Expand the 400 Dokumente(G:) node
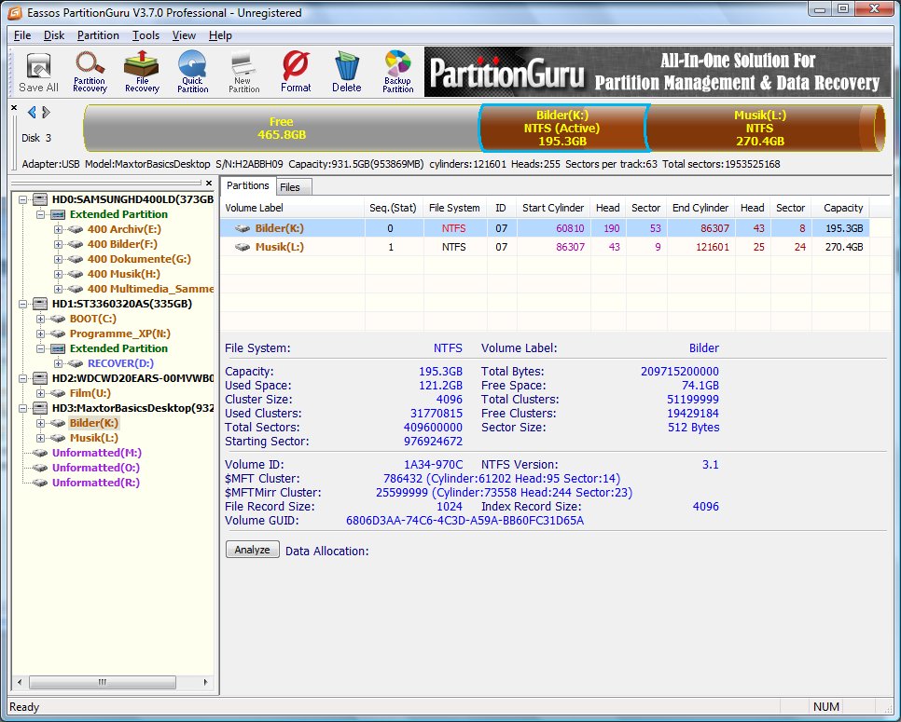This screenshot has height=722, width=901. [58, 259]
